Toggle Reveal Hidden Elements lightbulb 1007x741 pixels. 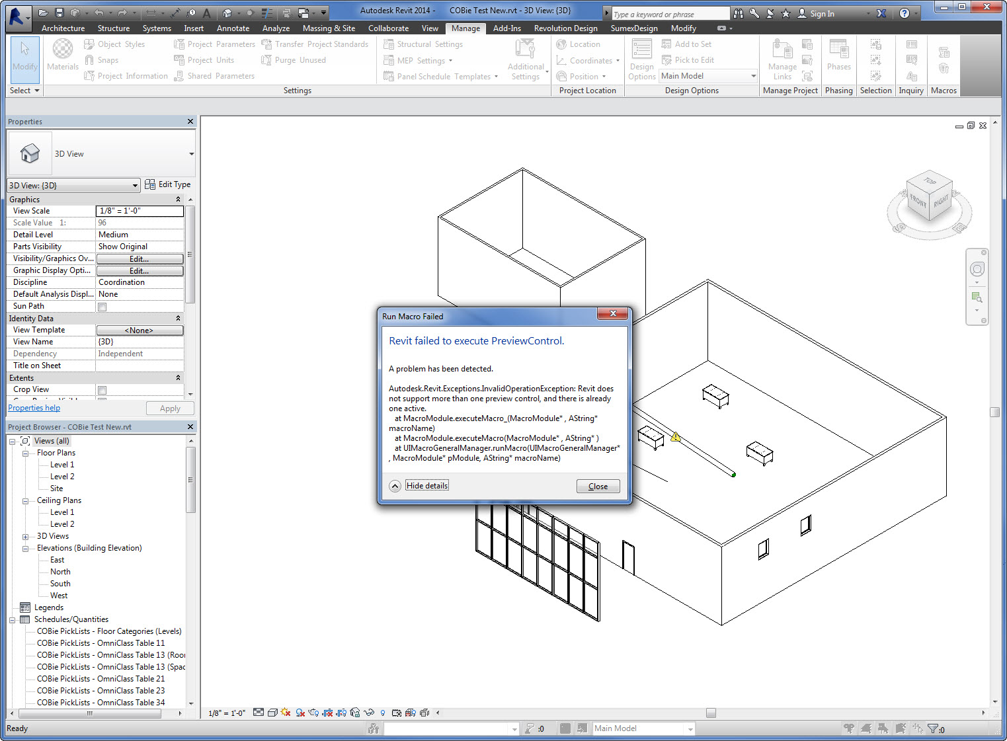(x=383, y=713)
